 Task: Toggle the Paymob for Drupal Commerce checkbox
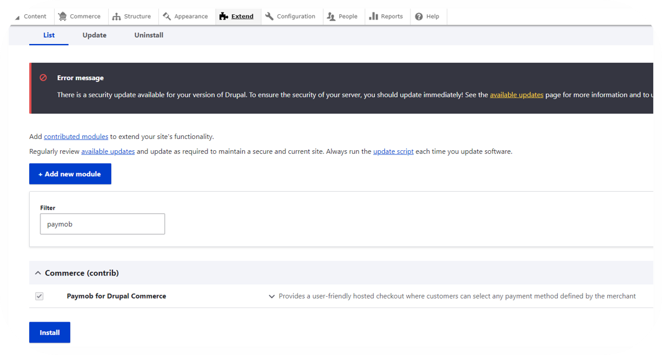click(39, 297)
